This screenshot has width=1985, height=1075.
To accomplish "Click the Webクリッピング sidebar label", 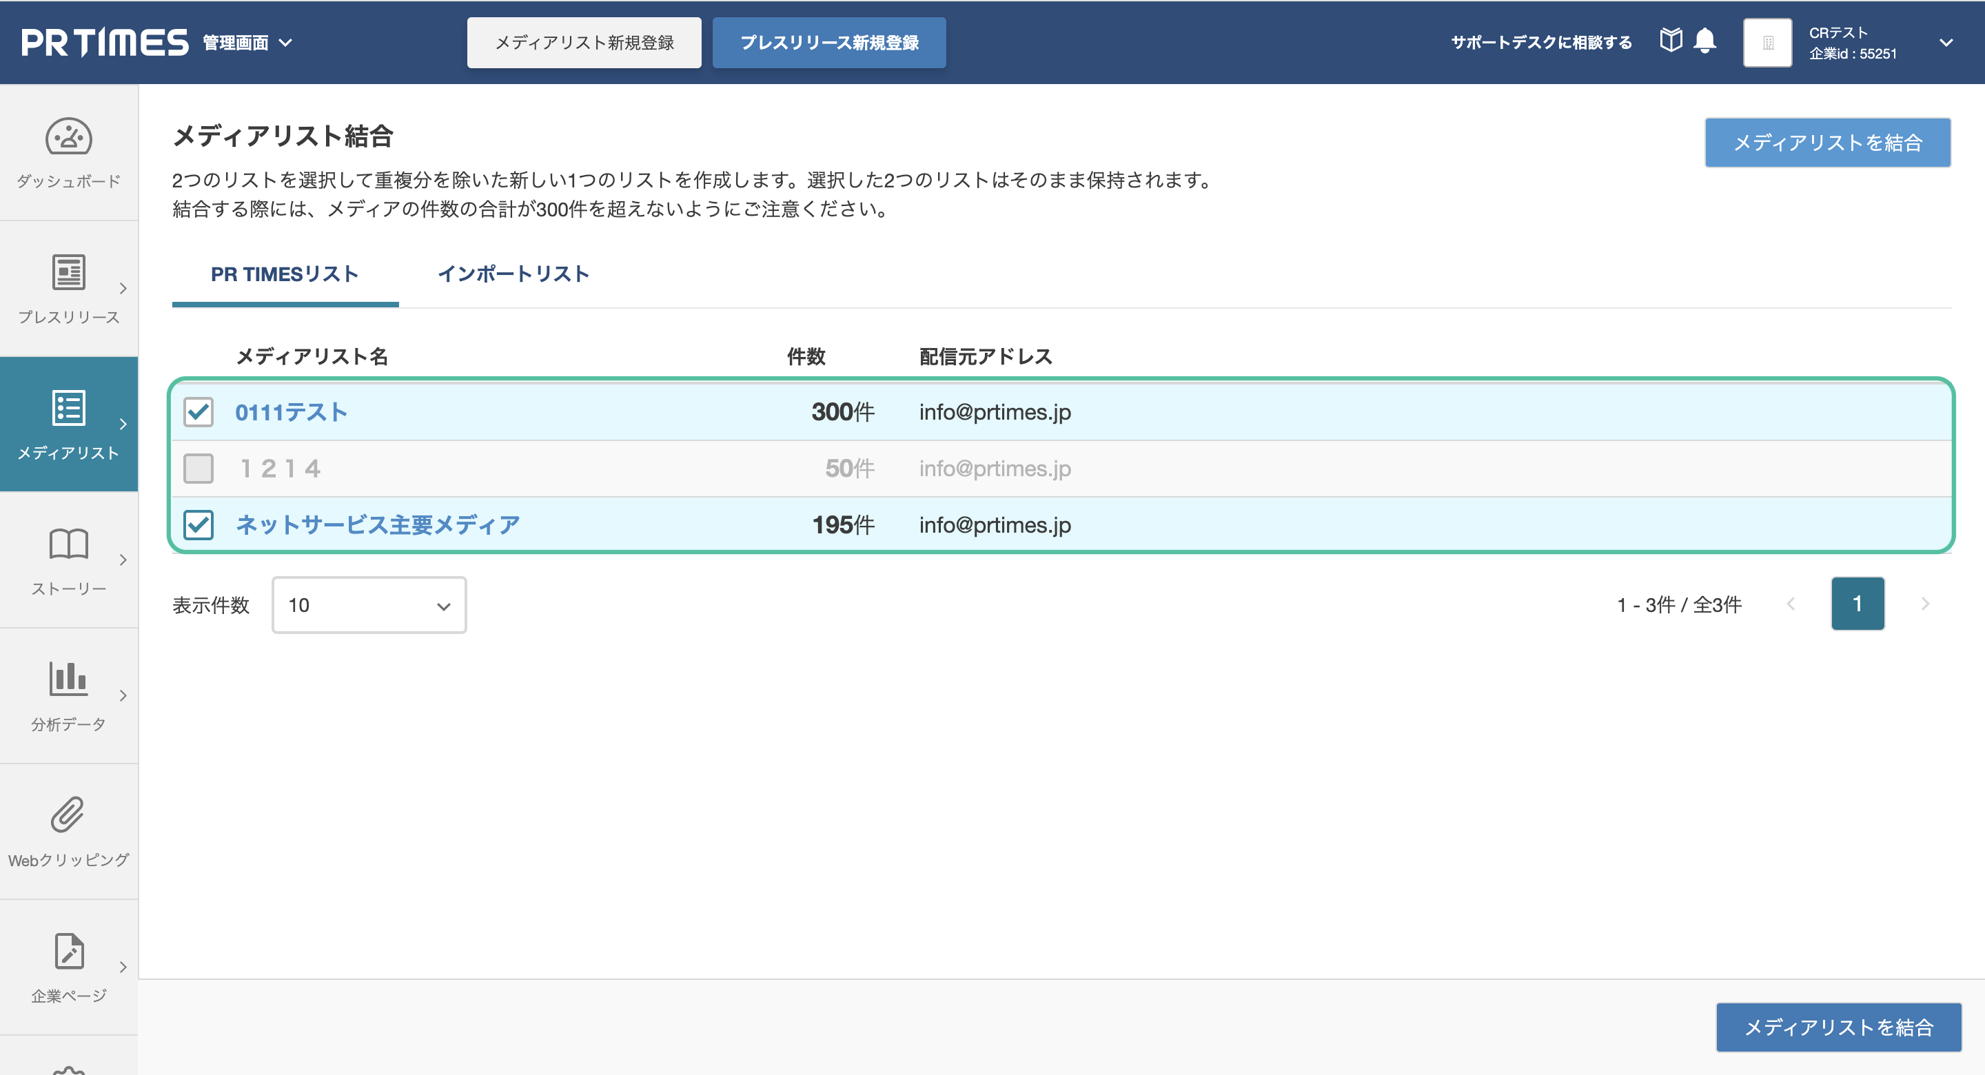I will click(69, 860).
